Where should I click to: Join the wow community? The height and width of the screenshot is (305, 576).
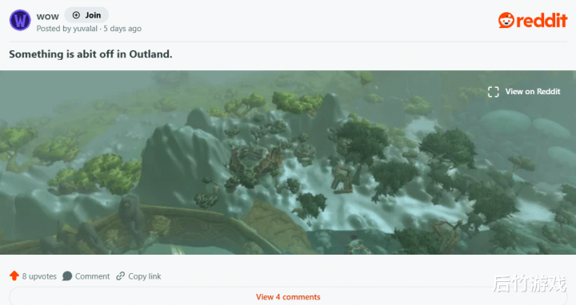(86, 15)
